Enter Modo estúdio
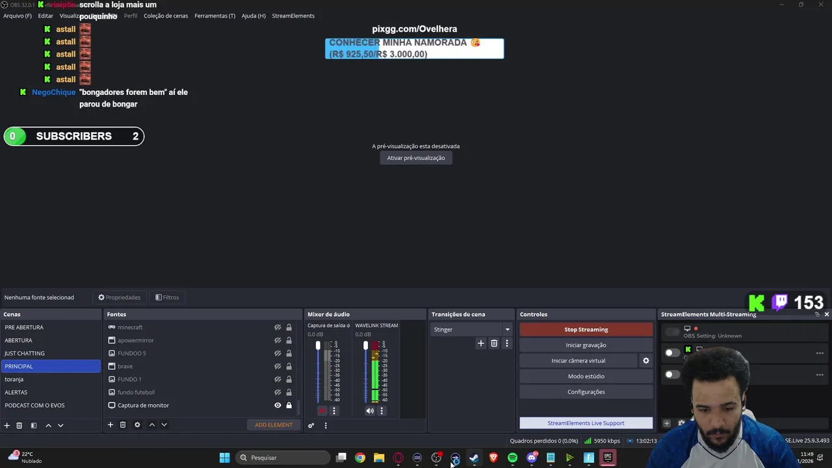Screen dimensions: 832x468 click(586, 376)
